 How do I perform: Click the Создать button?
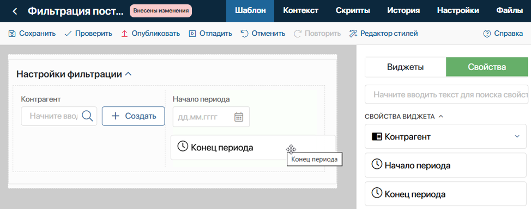tap(134, 116)
